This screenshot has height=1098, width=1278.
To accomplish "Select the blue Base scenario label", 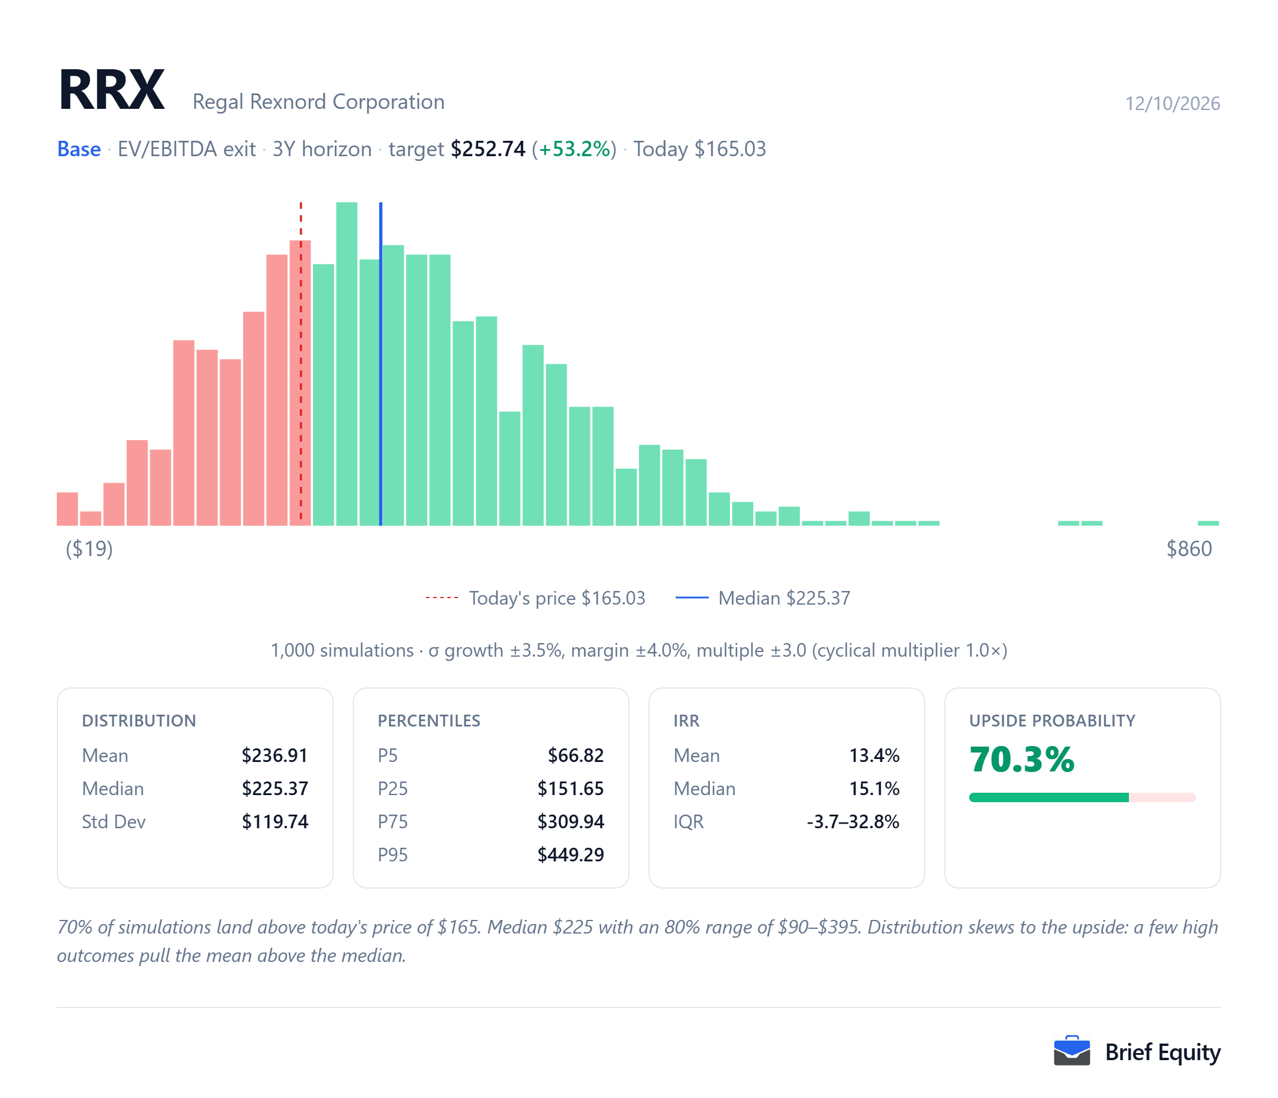I will click(79, 149).
